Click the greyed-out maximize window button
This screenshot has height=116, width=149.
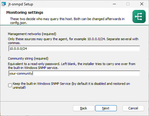click(128, 4)
